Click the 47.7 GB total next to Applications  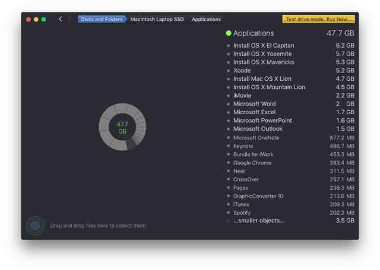tap(340, 33)
